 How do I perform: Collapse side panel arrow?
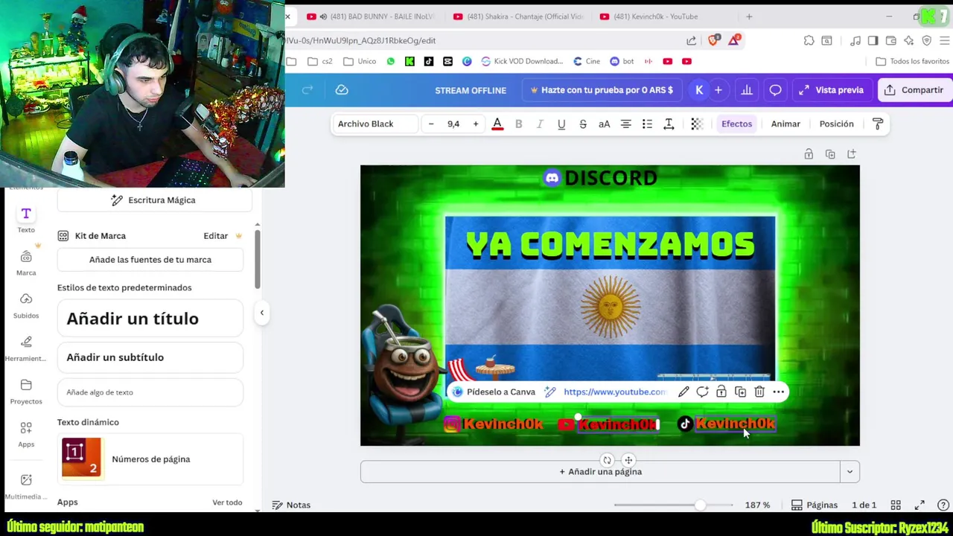point(261,313)
